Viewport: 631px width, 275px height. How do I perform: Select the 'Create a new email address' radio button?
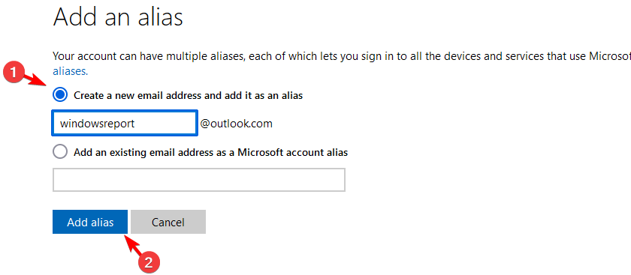(x=60, y=95)
